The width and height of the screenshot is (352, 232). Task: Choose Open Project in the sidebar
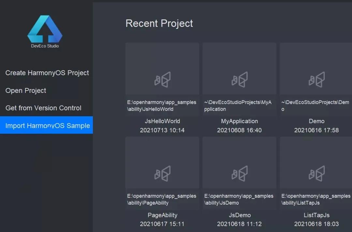coord(26,91)
